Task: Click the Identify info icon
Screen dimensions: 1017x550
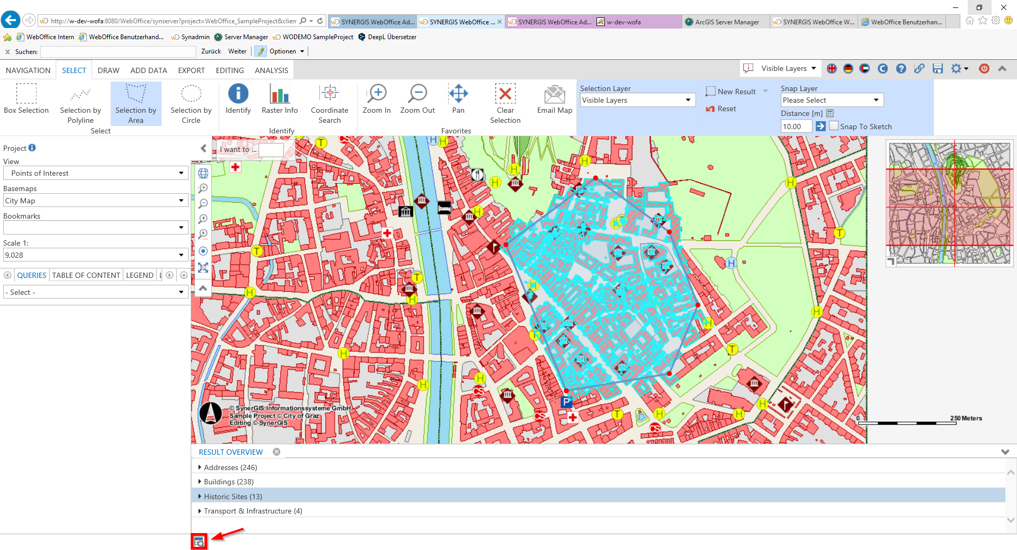Action: point(238,94)
